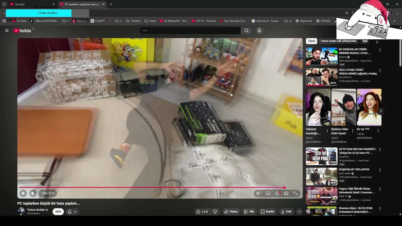Image resolution: width=402 pixels, height=226 pixels.
Task: Click the notification bell for Tunca Arslan
Action: click(x=70, y=212)
